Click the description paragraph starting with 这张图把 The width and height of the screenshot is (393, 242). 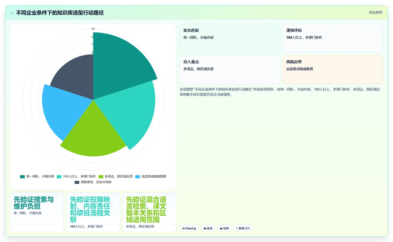[280, 92]
